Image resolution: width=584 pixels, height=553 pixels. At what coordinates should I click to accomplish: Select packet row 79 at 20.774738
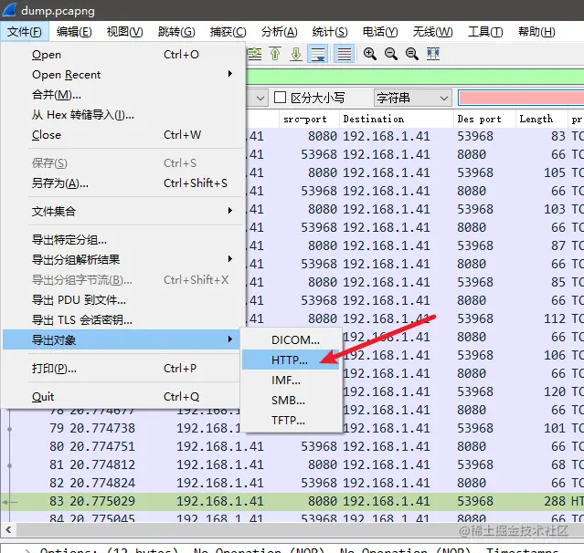click(x=292, y=428)
